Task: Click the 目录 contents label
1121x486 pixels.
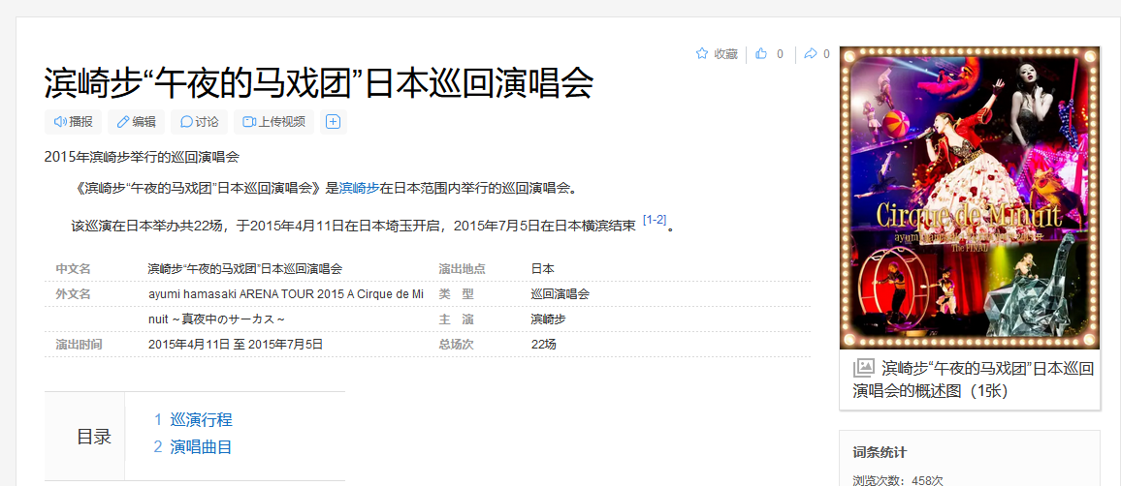Action: pyautogui.click(x=94, y=437)
